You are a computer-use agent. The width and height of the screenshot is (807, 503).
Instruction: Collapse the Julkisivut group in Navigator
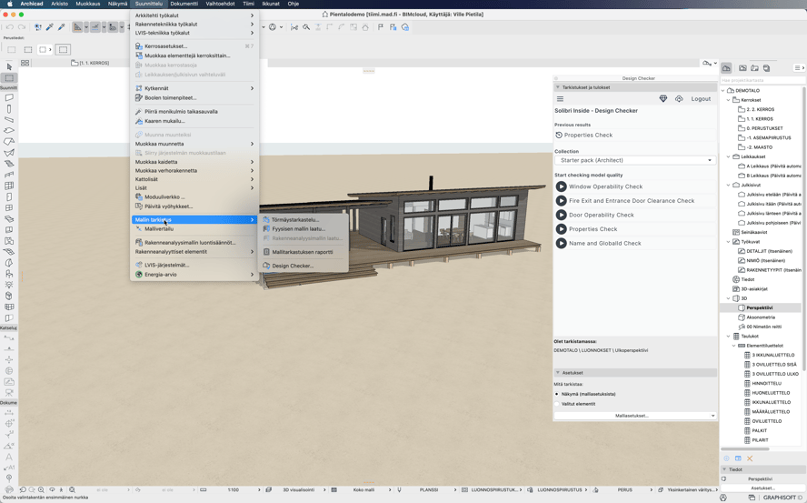pos(728,185)
